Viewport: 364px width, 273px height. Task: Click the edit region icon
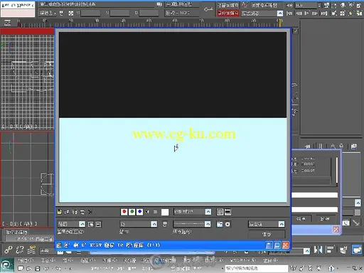click(91, 224)
